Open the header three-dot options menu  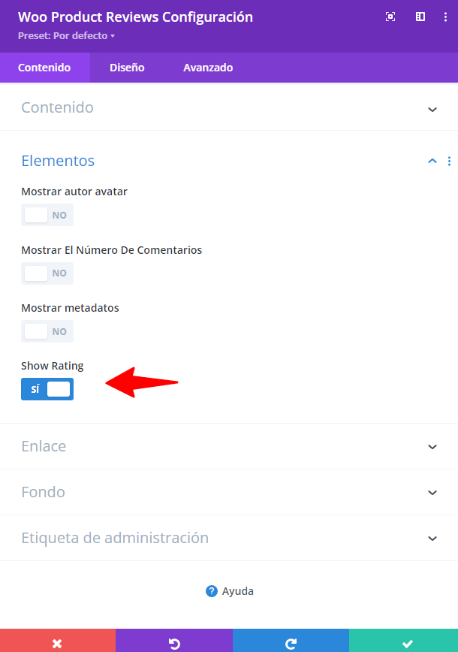tap(445, 17)
